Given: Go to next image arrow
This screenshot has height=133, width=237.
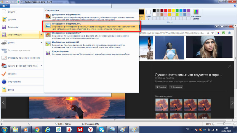Looking at the screenshot, I should point(232,102).
